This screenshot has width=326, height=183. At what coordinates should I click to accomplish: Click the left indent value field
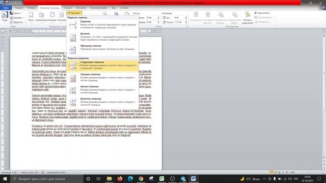151,18
